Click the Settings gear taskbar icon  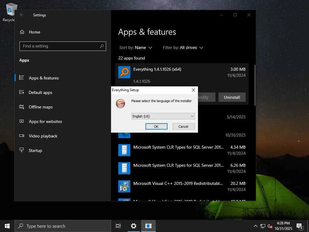tap(133, 226)
